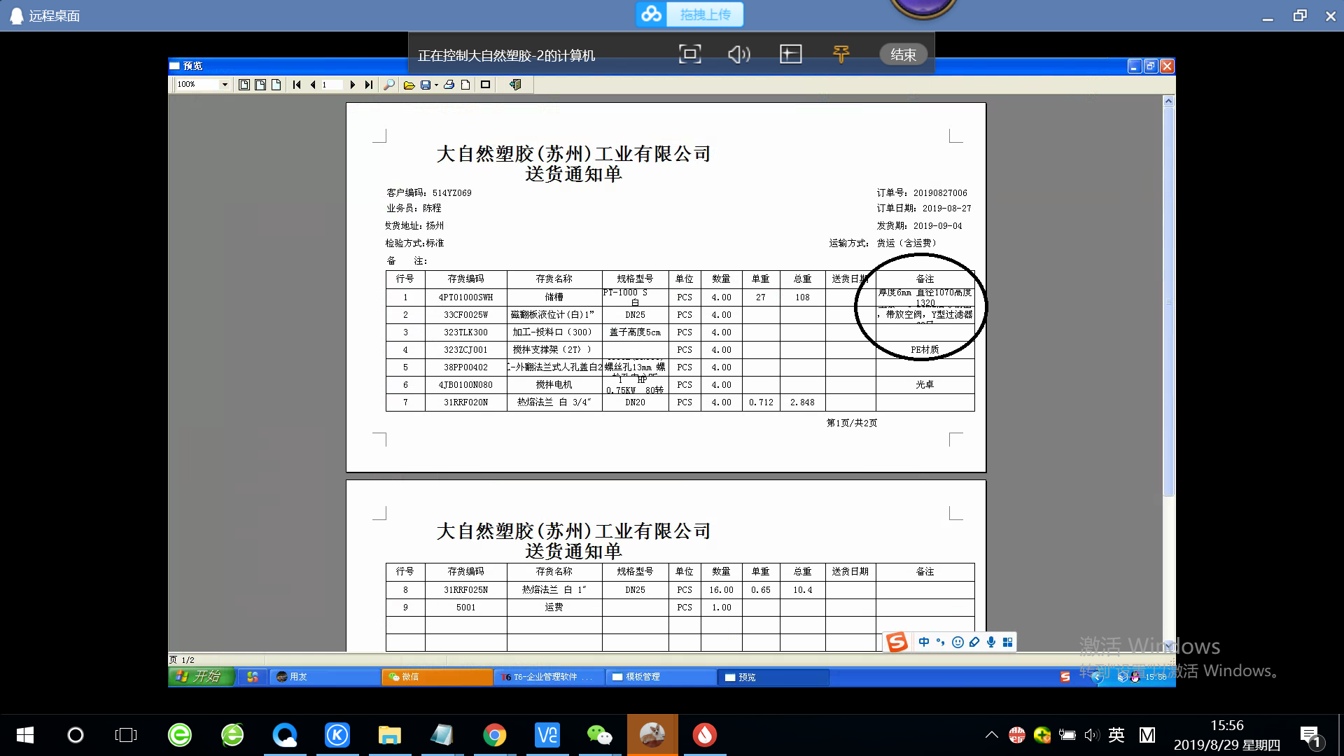Switch Sogou input to Chinese/English mode 中
The image size is (1344, 756).
pos(924,642)
